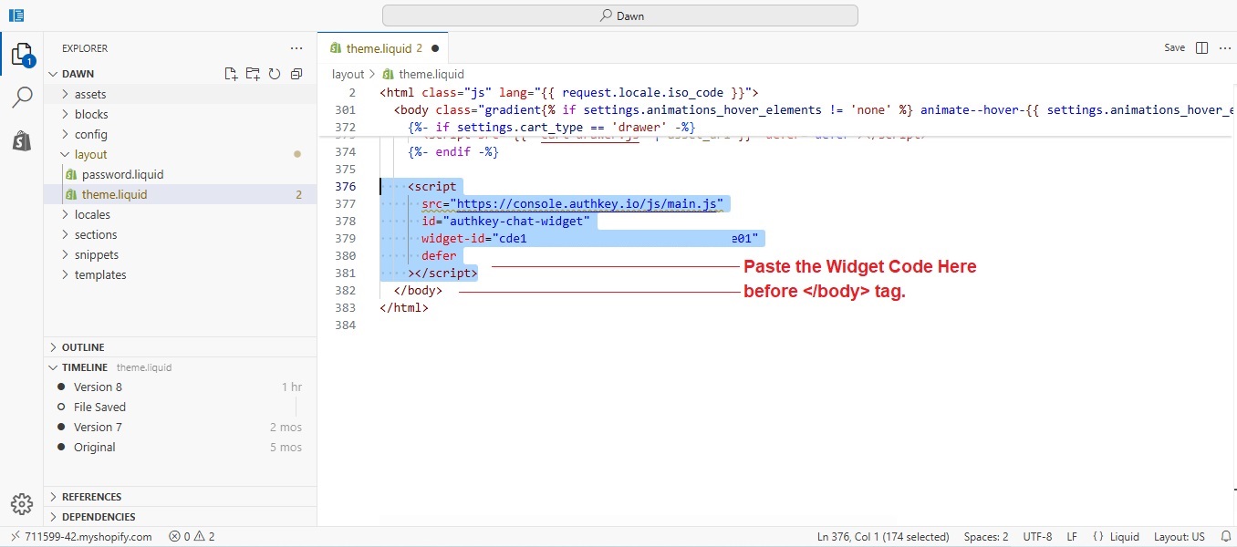Select Original timeline entry
This screenshot has width=1237, height=547.
(180, 447)
